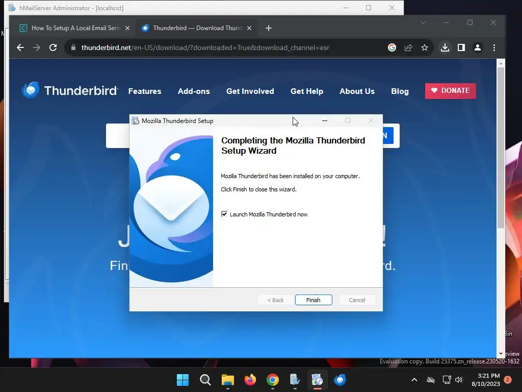Open the volume control in tray
This screenshot has width=522, height=392.
459,380
